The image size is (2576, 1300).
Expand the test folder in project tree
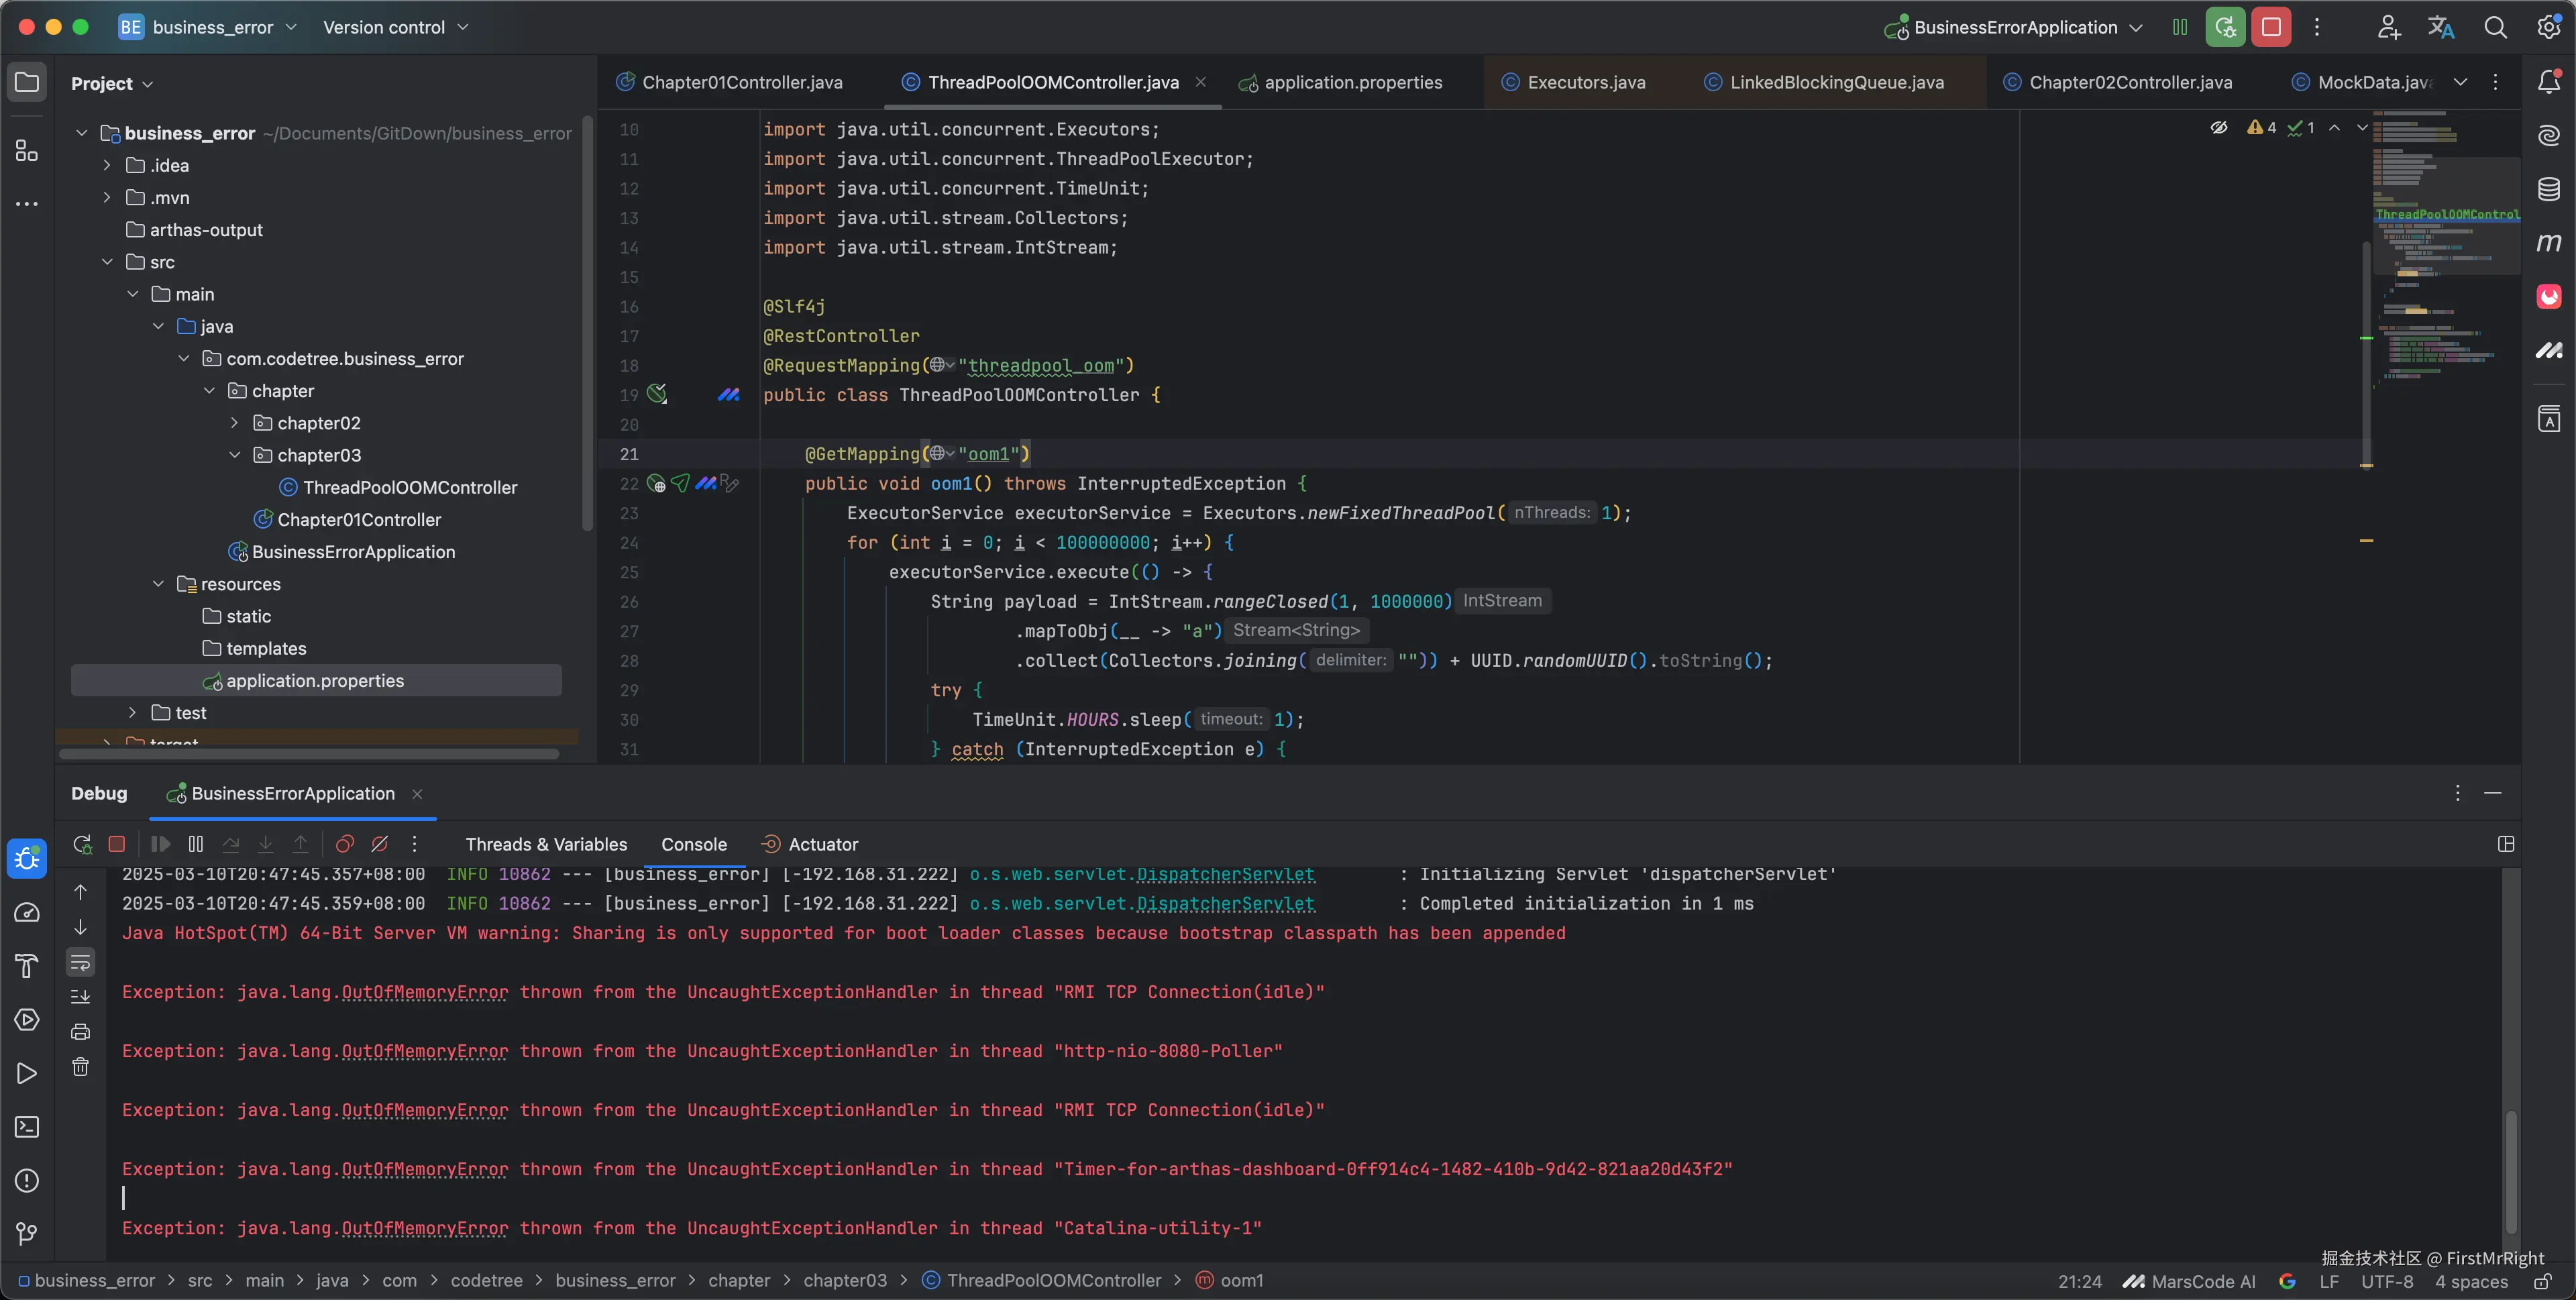click(132, 713)
